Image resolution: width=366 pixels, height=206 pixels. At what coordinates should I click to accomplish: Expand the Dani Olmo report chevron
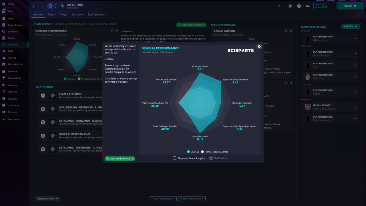click(355, 77)
